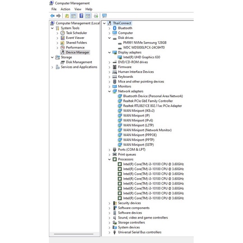243x243 pixels.
Task: Select Disk Management under Storage
Action: [79, 62]
